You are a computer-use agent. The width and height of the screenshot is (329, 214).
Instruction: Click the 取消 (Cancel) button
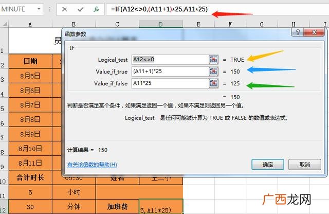(305, 165)
